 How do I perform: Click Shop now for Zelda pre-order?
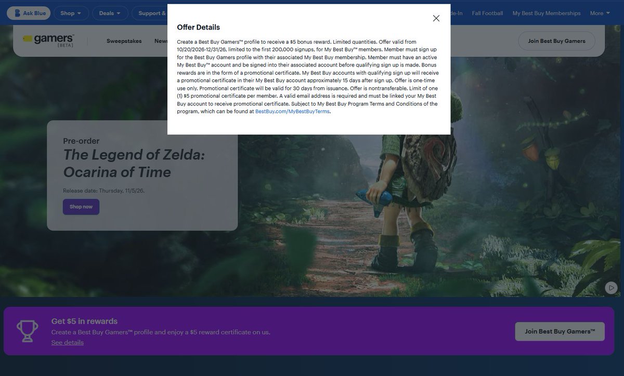(x=81, y=207)
